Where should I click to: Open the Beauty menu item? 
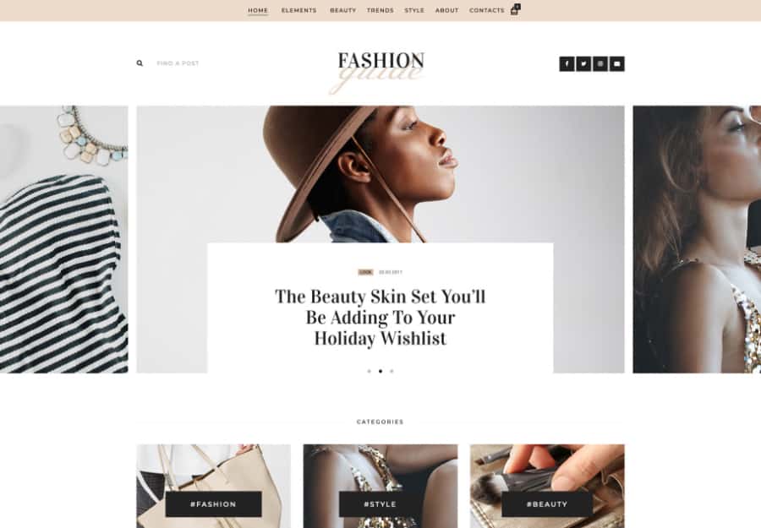tap(342, 10)
